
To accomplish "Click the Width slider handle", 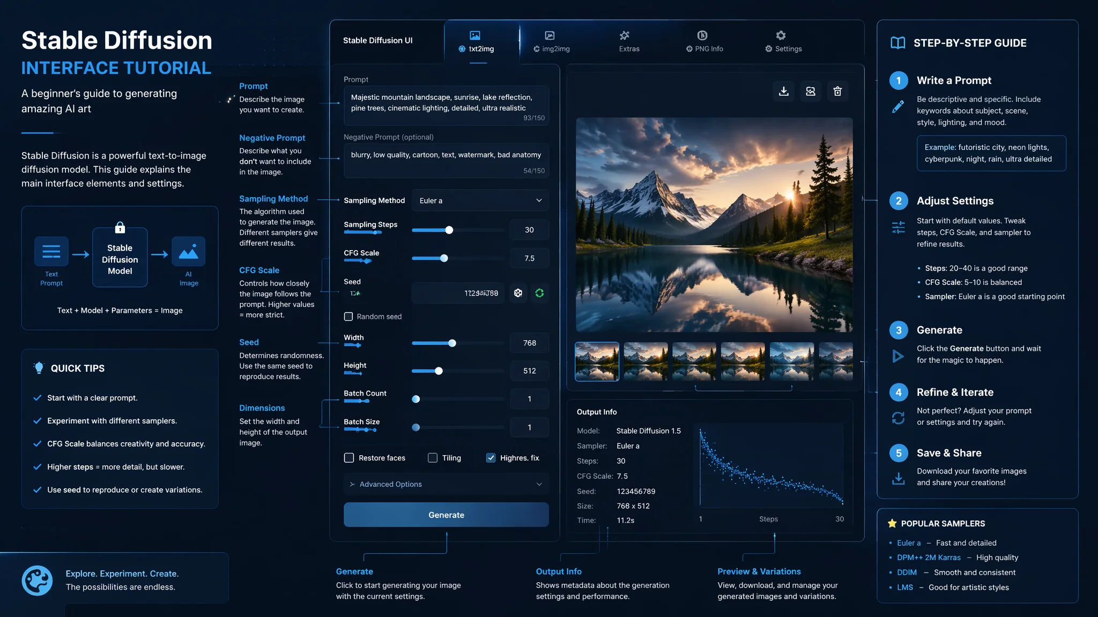I will (452, 343).
